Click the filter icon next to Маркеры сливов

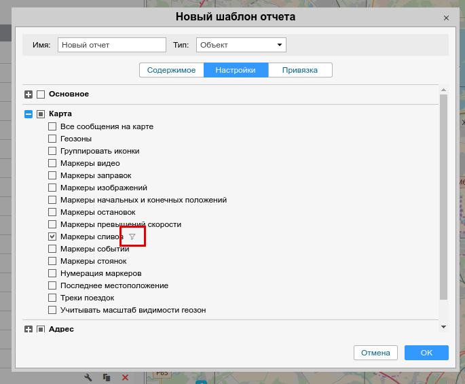point(132,237)
